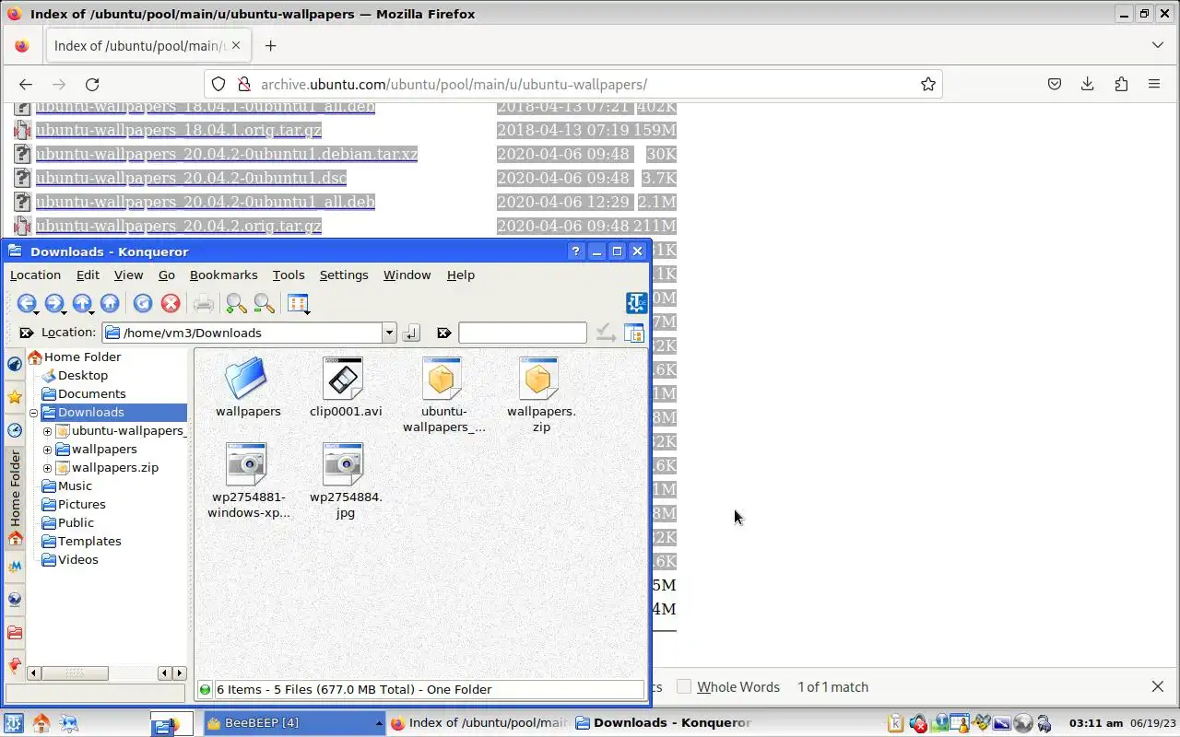Click inside the Konqueror location field

pos(242,333)
